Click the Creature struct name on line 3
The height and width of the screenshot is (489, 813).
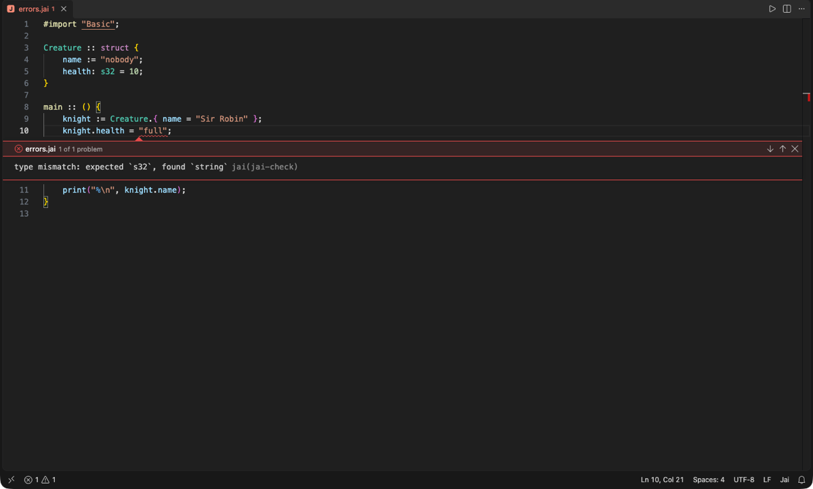(62, 48)
